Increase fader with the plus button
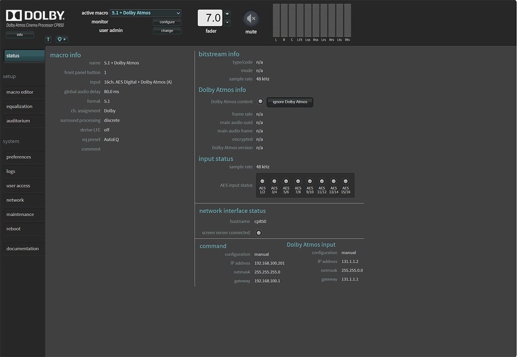The width and height of the screenshot is (518, 357). click(227, 14)
